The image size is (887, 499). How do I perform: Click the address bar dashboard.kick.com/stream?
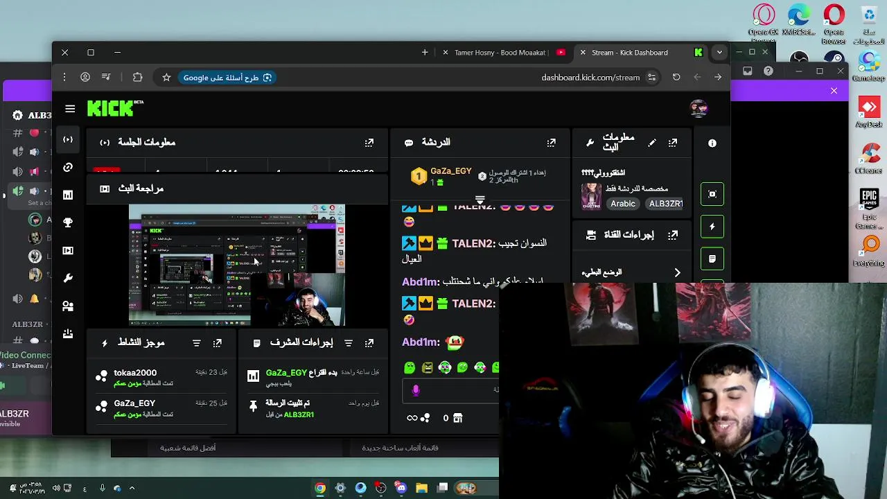(590, 78)
